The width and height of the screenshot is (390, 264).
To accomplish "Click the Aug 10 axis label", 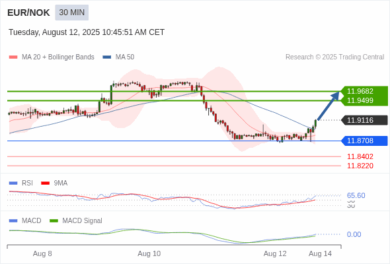I will (149, 253).
